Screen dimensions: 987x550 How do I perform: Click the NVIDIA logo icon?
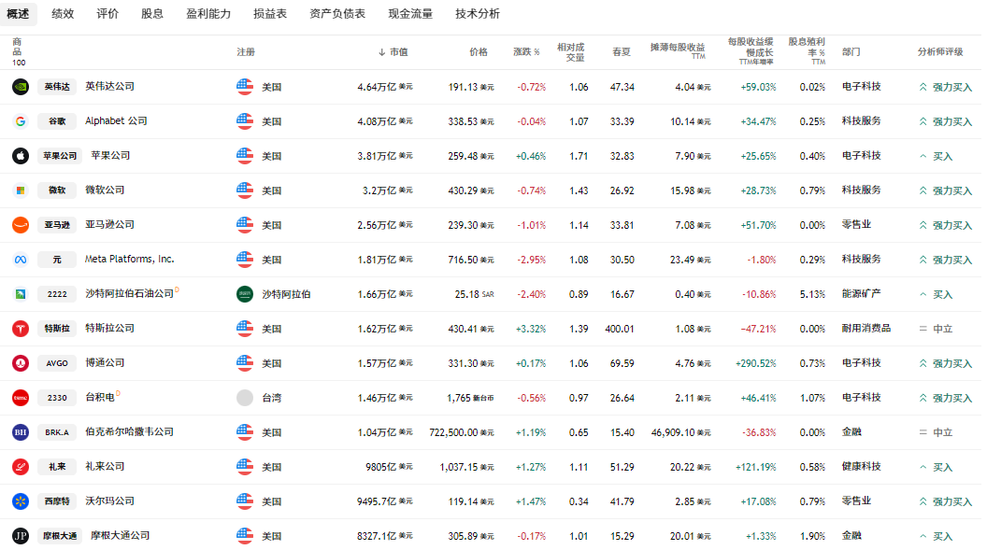21,87
